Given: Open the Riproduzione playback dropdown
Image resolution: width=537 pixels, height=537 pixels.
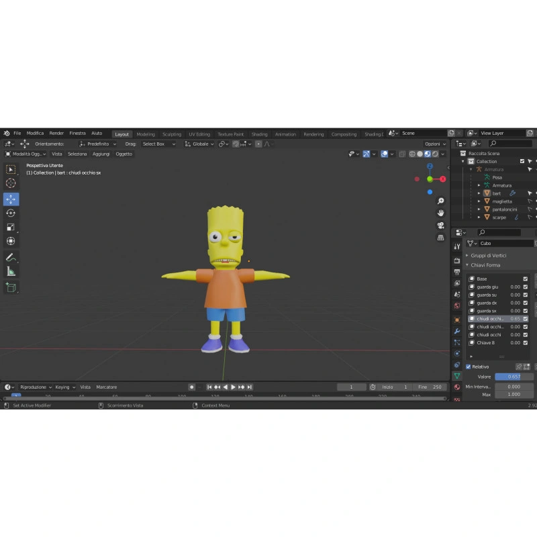Looking at the screenshot, I should pyautogui.click(x=36, y=387).
